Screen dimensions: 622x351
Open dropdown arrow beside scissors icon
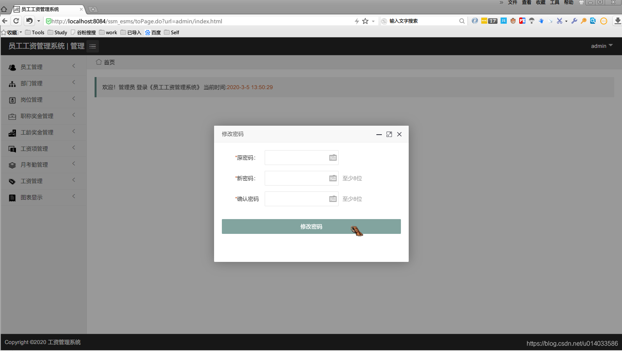pos(566,21)
